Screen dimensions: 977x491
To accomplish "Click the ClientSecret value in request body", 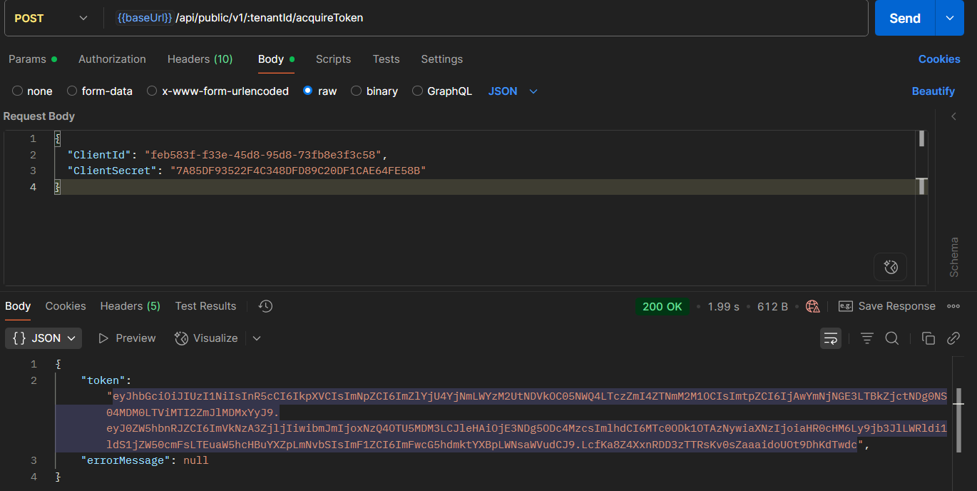I will pyautogui.click(x=297, y=171).
